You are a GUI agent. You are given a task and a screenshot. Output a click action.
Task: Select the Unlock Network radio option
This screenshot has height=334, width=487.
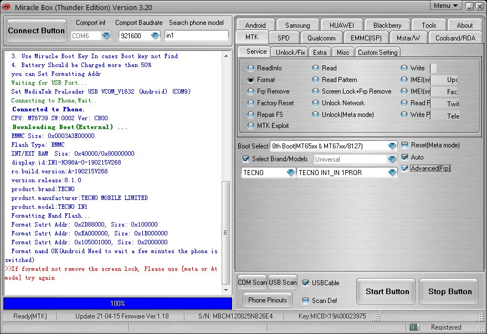316,103
